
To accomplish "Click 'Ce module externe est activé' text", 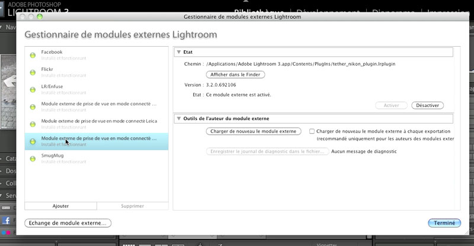I will coord(239,95).
